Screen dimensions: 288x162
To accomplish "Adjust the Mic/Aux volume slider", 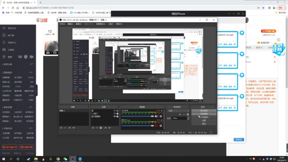I will pyautogui.click(x=138, y=126).
